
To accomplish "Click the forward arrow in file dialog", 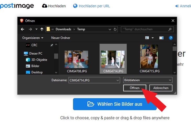I will [x=30, y=29].
